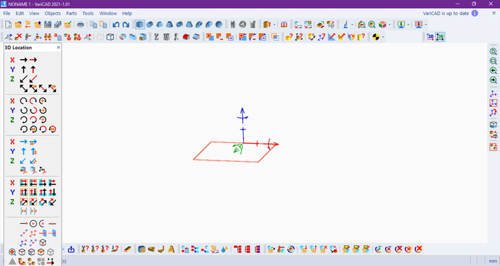Image resolution: width=500 pixels, height=266 pixels.
Task: Click black rotate around Z icon
Action: click(x=24, y=120)
